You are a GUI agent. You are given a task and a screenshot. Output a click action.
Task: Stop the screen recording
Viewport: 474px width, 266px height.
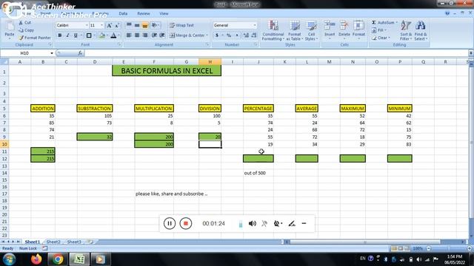[x=186, y=223]
